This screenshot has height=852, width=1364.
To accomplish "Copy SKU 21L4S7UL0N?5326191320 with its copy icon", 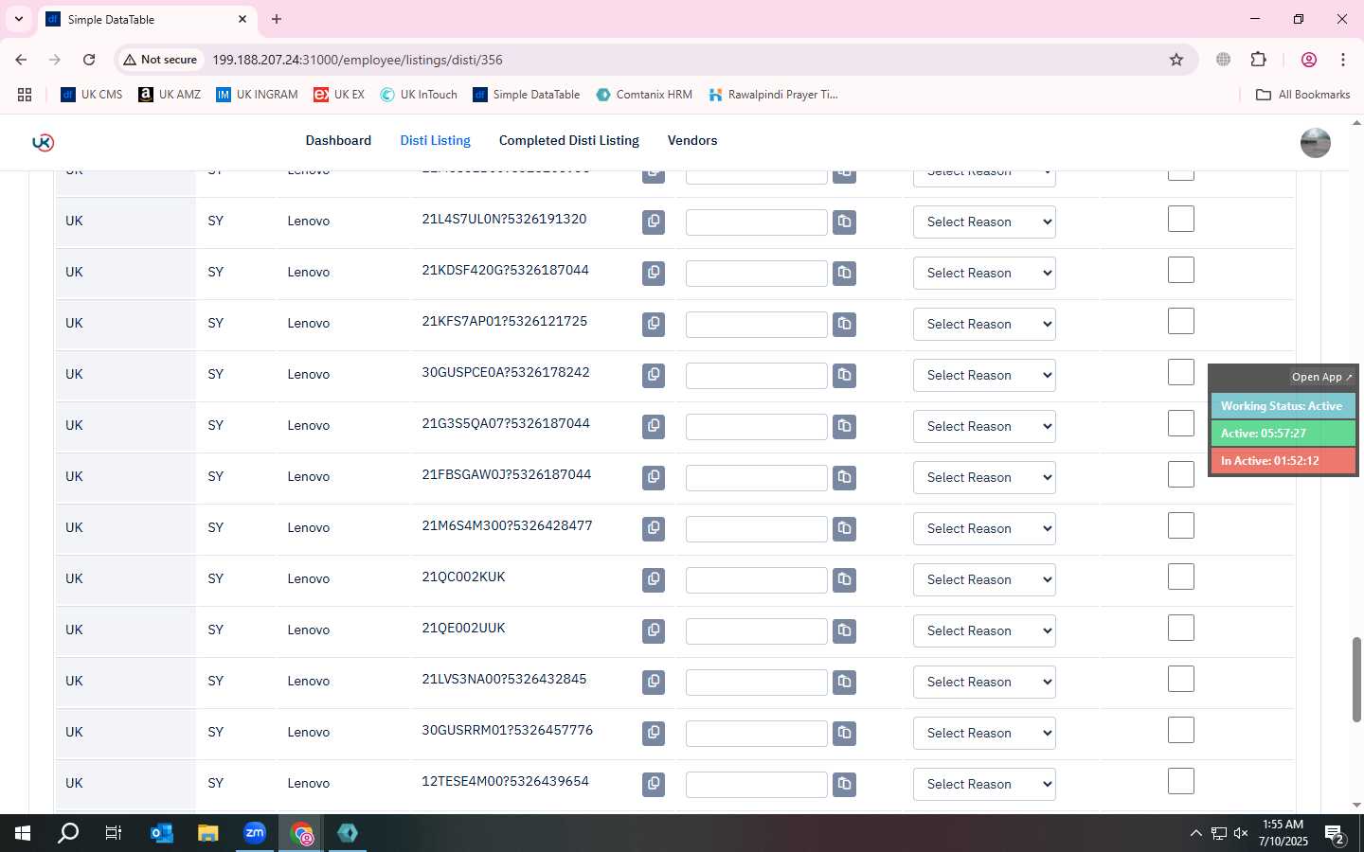I will 654,222.
